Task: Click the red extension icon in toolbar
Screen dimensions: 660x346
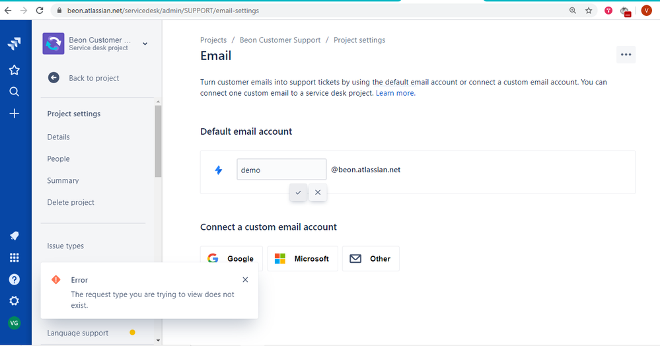Action: coord(608,11)
